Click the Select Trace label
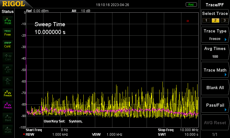The height and width of the screenshot is (138, 230). point(215,14)
